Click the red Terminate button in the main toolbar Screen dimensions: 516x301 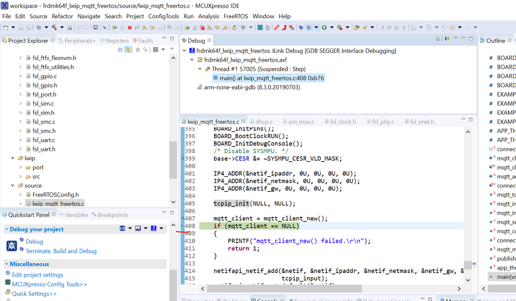point(130,27)
